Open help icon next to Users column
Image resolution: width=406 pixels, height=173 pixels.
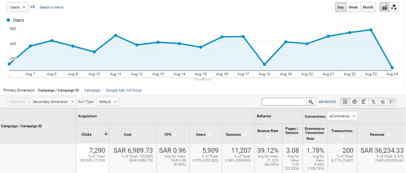pyautogui.click(x=210, y=134)
